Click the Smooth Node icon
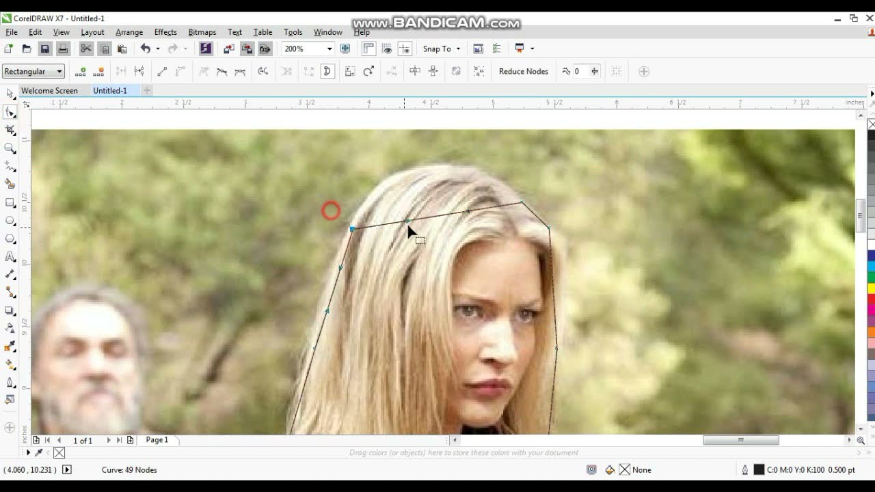 (221, 71)
